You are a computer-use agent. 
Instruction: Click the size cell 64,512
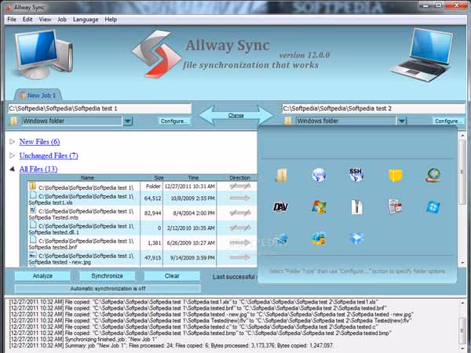152,198
